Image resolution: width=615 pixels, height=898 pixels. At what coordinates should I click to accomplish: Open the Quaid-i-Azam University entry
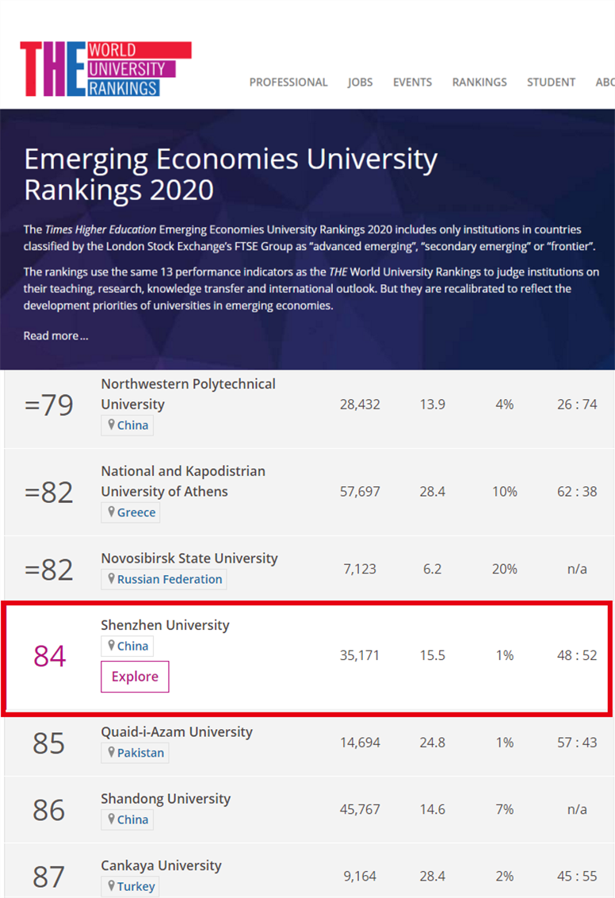click(177, 731)
